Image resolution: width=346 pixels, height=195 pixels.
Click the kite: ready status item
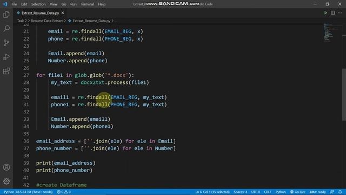click(317, 192)
